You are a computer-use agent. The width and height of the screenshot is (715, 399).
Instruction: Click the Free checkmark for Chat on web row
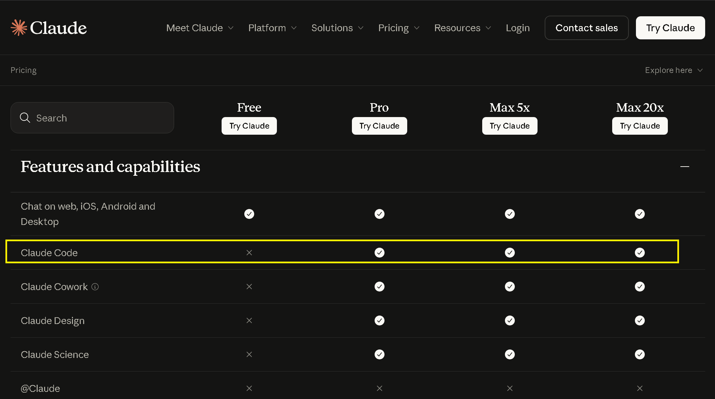pyautogui.click(x=249, y=214)
